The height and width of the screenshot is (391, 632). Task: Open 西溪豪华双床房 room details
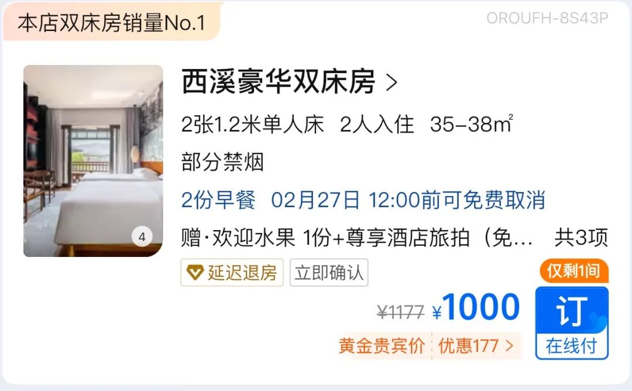tap(279, 82)
